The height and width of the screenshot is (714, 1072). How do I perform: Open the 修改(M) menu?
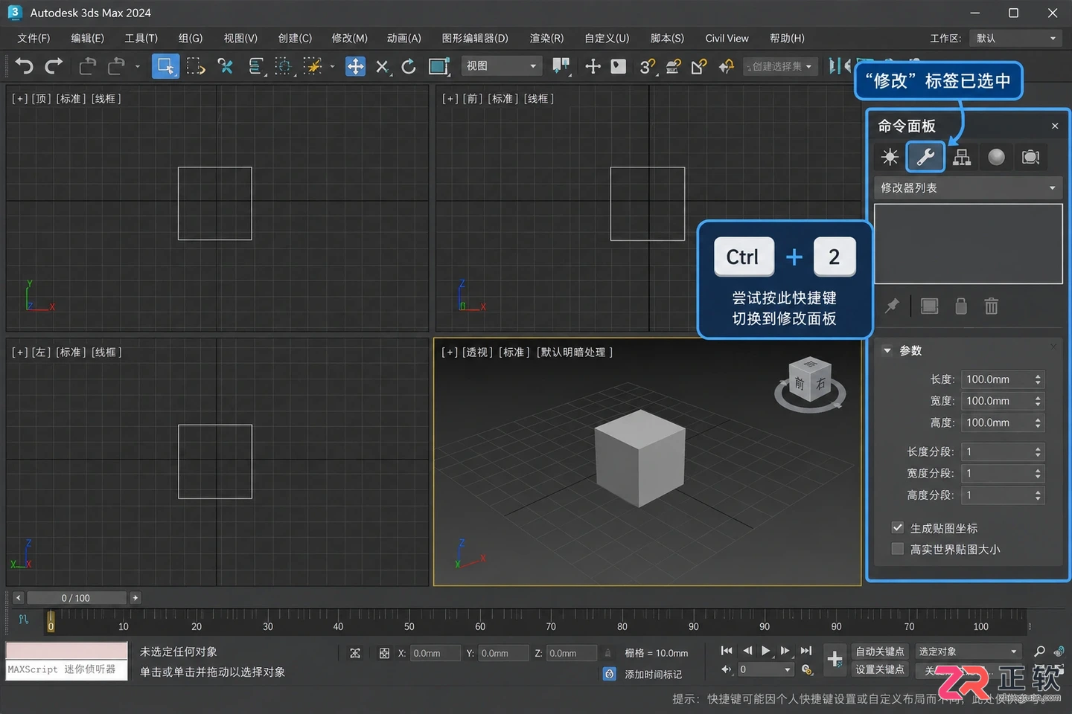tap(349, 38)
